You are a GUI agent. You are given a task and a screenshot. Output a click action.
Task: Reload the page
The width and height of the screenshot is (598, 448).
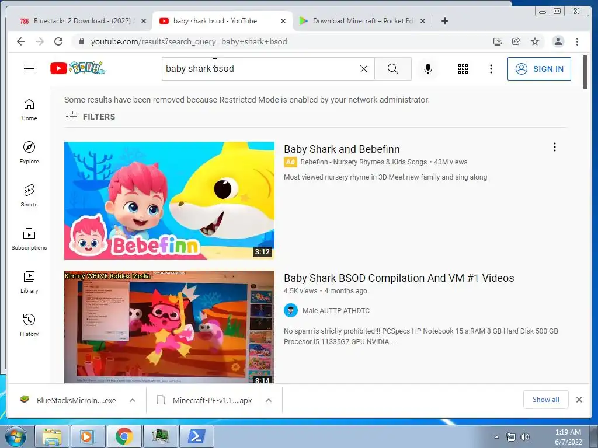pyautogui.click(x=58, y=41)
